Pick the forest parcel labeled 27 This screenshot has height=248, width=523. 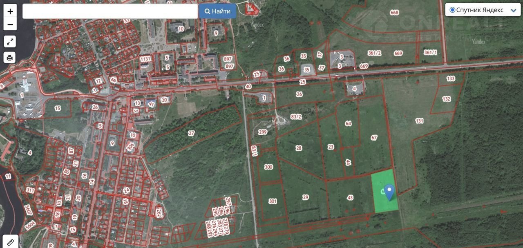click(191, 133)
